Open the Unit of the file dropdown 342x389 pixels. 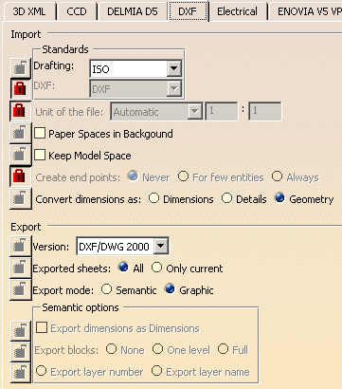click(194, 111)
